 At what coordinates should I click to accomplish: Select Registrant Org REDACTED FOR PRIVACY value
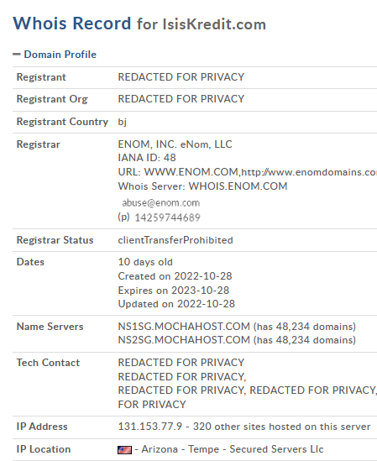[x=181, y=99]
